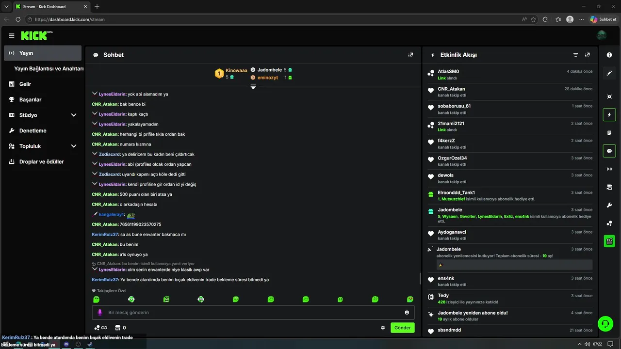Open a new browser tab
Image resolution: width=621 pixels, height=349 pixels.
97,6
